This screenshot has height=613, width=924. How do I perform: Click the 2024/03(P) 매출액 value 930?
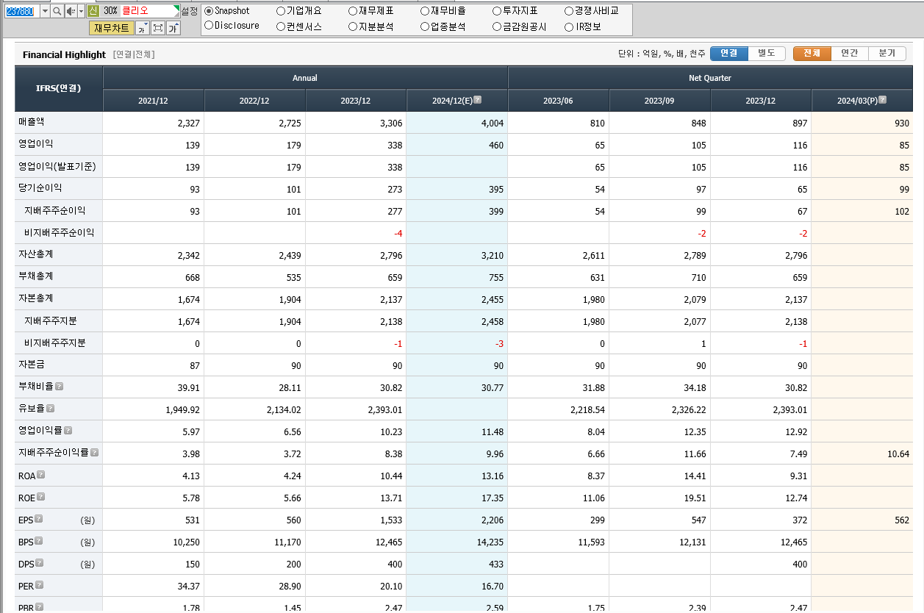pos(902,123)
